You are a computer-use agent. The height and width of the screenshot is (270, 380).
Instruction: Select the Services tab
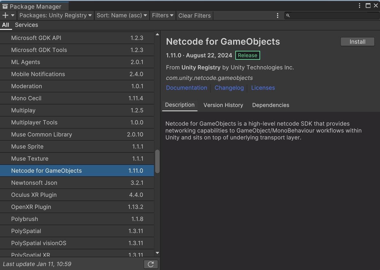[x=26, y=25]
